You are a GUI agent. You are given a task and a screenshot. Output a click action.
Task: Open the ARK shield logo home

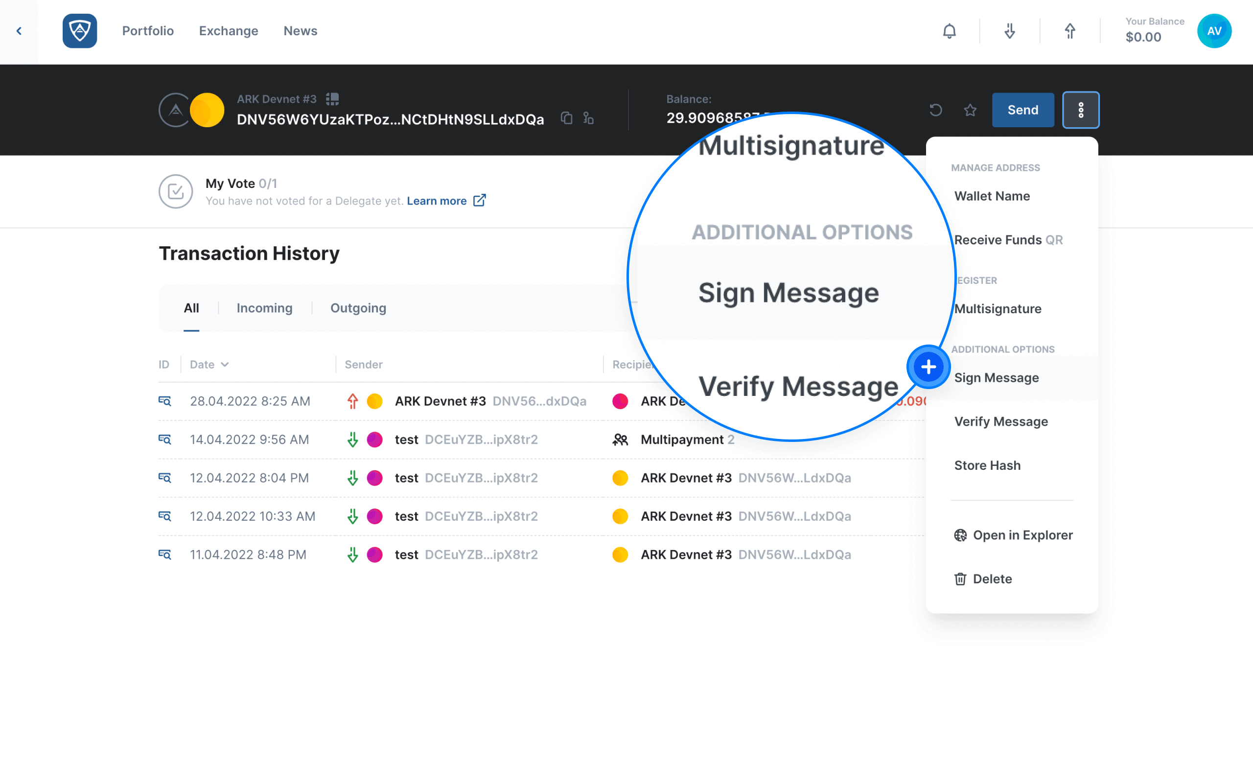pyautogui.click(x=80, y=31)
